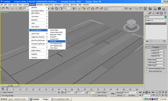This screenshot has width=168, height=101.
Task: Switch to the Utilities hammer panel tab
Action: pyautogui.click(x=165, y=13)
